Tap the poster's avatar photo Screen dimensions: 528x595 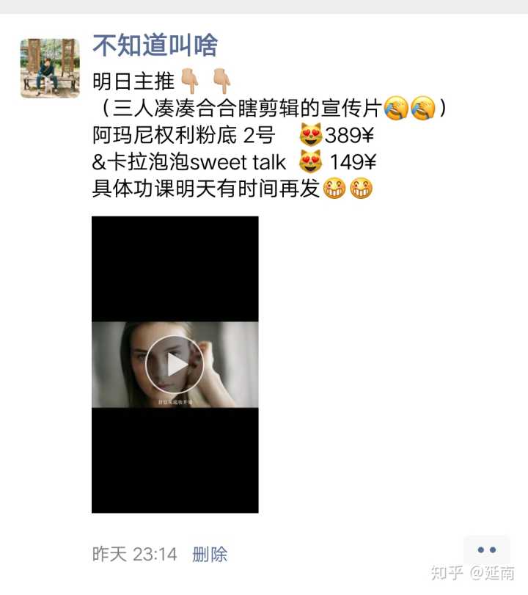point(50,68)
